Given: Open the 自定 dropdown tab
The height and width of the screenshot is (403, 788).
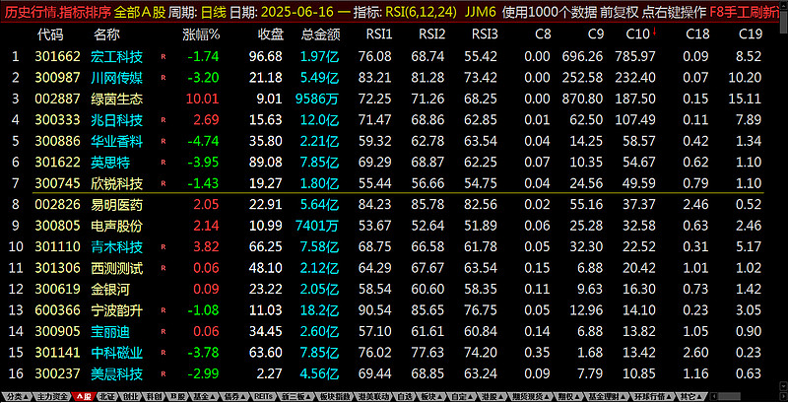Looking at the screenshot, I should (461, 396).
